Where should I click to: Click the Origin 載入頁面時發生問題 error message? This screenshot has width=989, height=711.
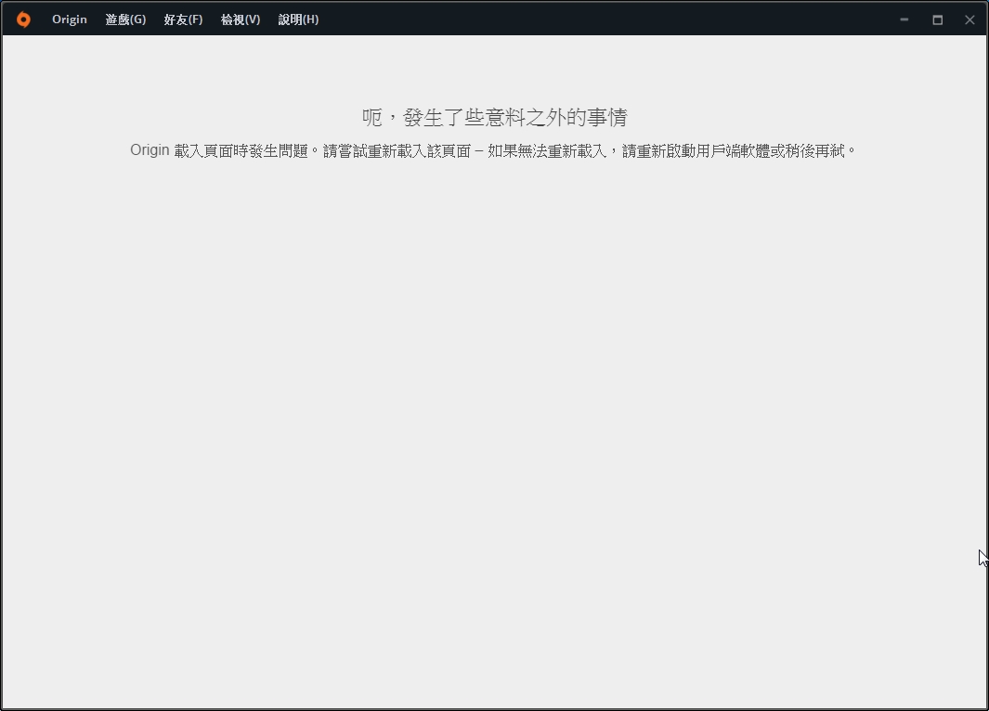492,150
